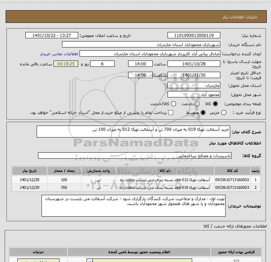Click the buyer notes text area
This screenshot has height=262, width=271.
(133, 206)
